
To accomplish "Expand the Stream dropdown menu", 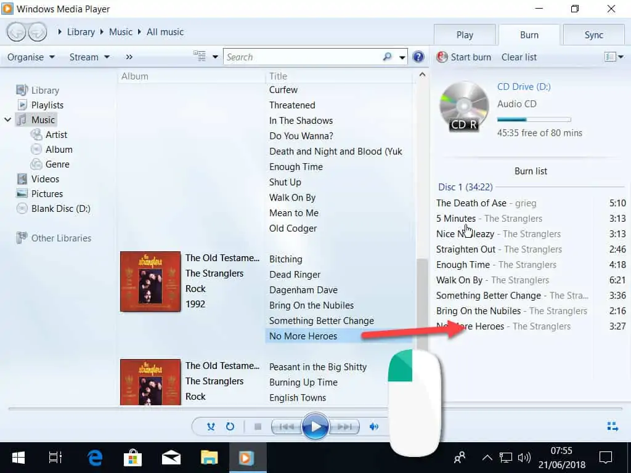I will point(89,57).
